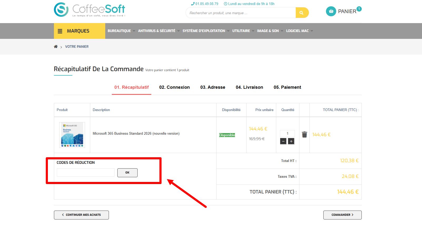Viewport: 422px width, 225px height.
Task: Select the 01. Récapitulatif step tab
Action: [132, 87]
